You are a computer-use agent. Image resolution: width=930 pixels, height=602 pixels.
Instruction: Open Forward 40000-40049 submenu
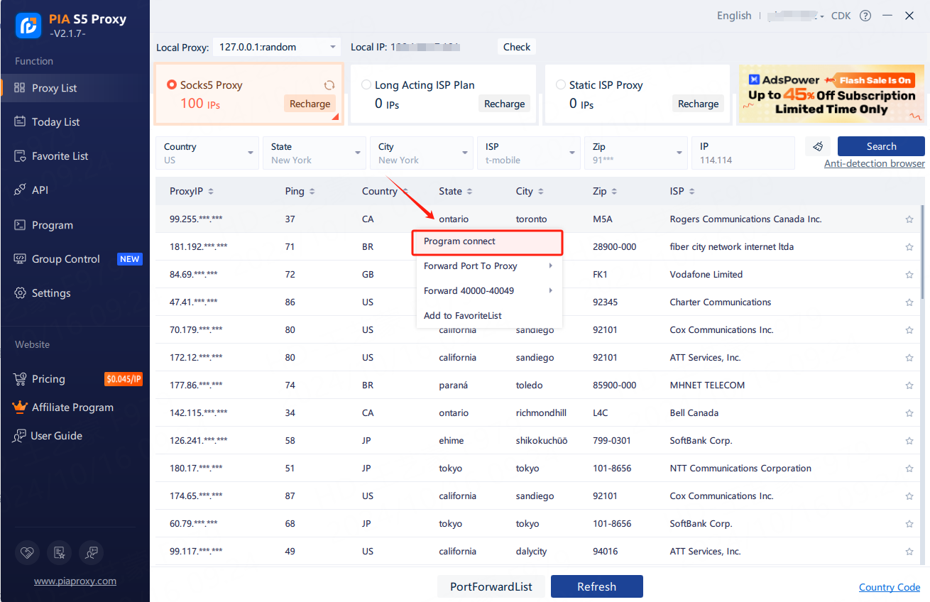[x=489, y=291]
